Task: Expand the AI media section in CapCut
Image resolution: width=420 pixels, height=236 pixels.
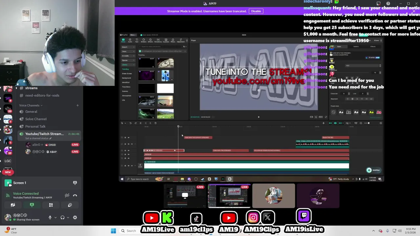Action: click(x=128, y=56)
